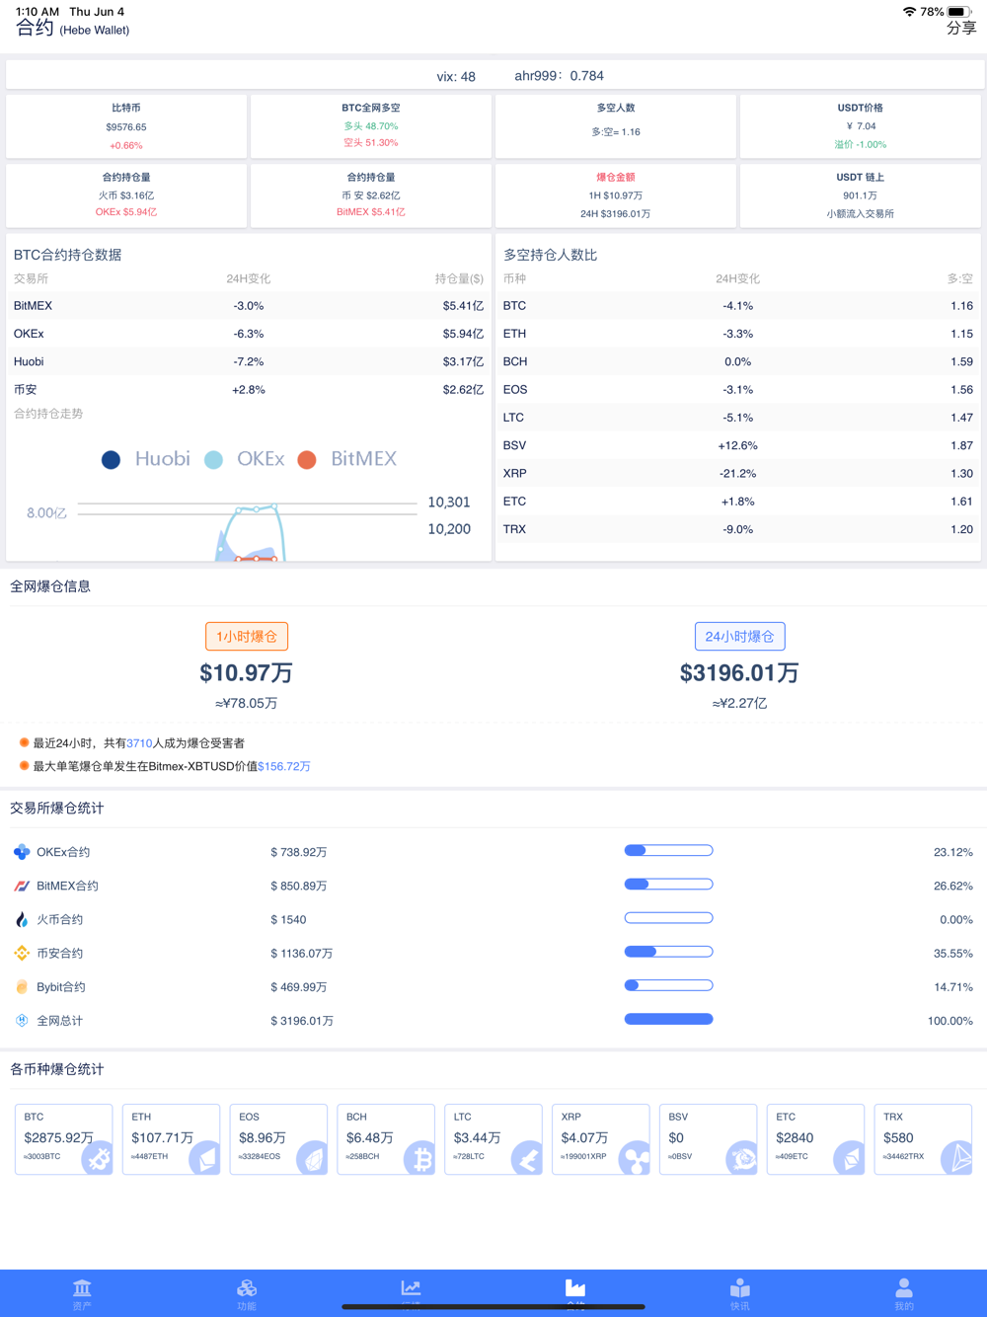Image resolution: width=987 pixels, height=1317 pixels.
Task: Go to the 我的 profile tab
Action: coord(904,1292)
